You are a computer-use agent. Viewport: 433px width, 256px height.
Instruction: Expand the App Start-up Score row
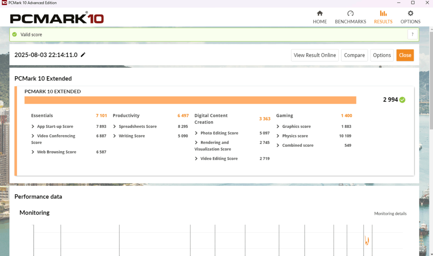pos(33,127)
